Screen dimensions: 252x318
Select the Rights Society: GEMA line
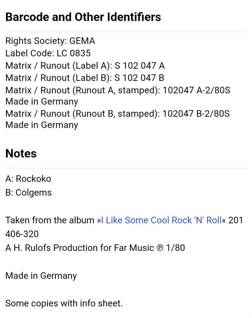(50, 41)
